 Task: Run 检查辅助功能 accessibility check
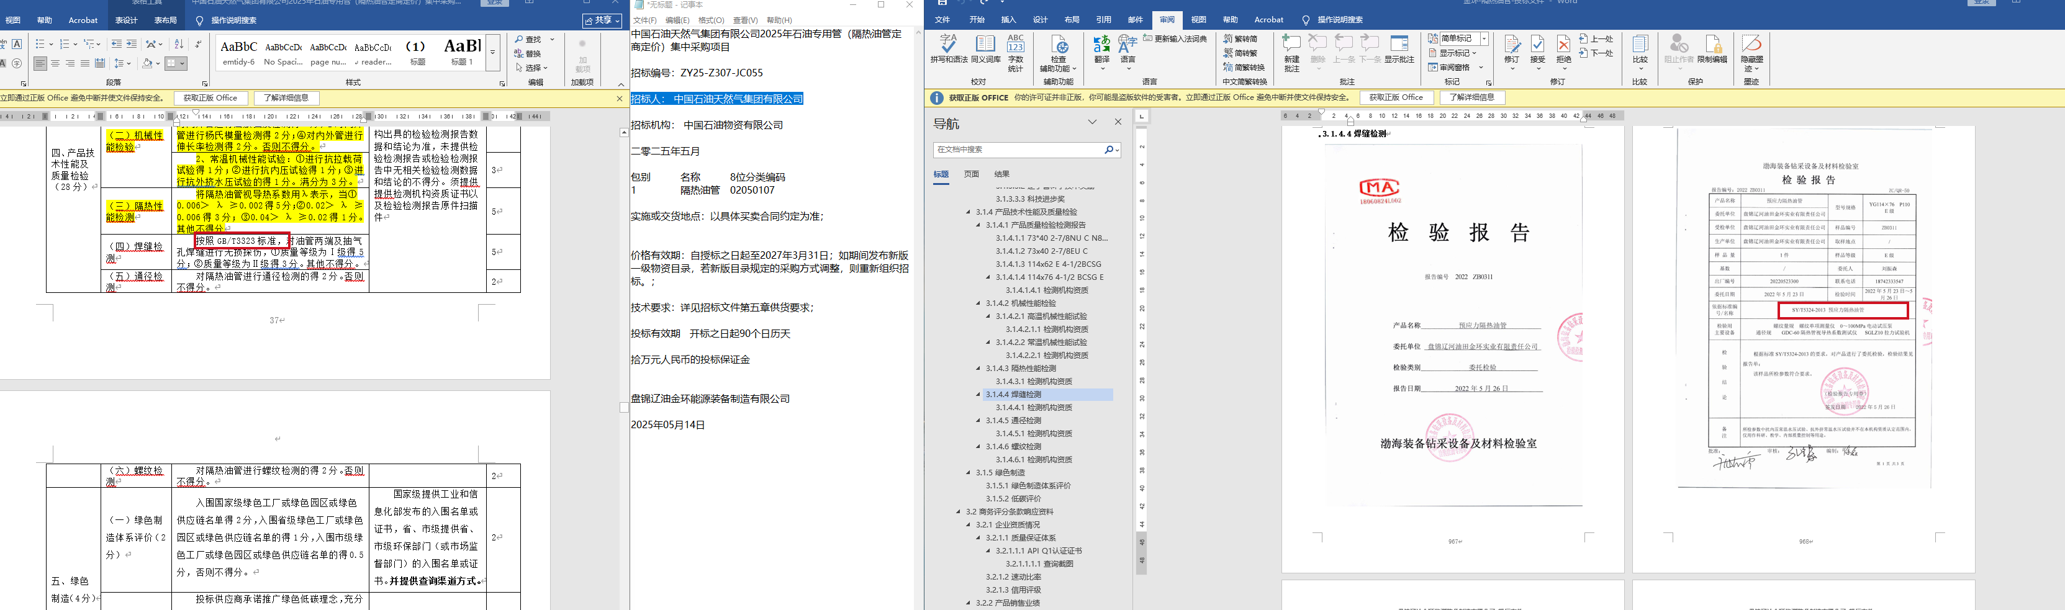[x=1059, y=54]
